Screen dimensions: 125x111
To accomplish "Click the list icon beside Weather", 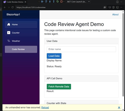I will (9, 41).
